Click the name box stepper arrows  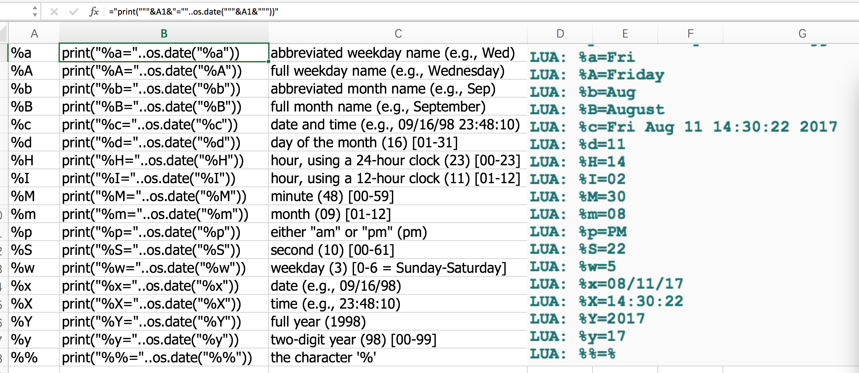35,11
